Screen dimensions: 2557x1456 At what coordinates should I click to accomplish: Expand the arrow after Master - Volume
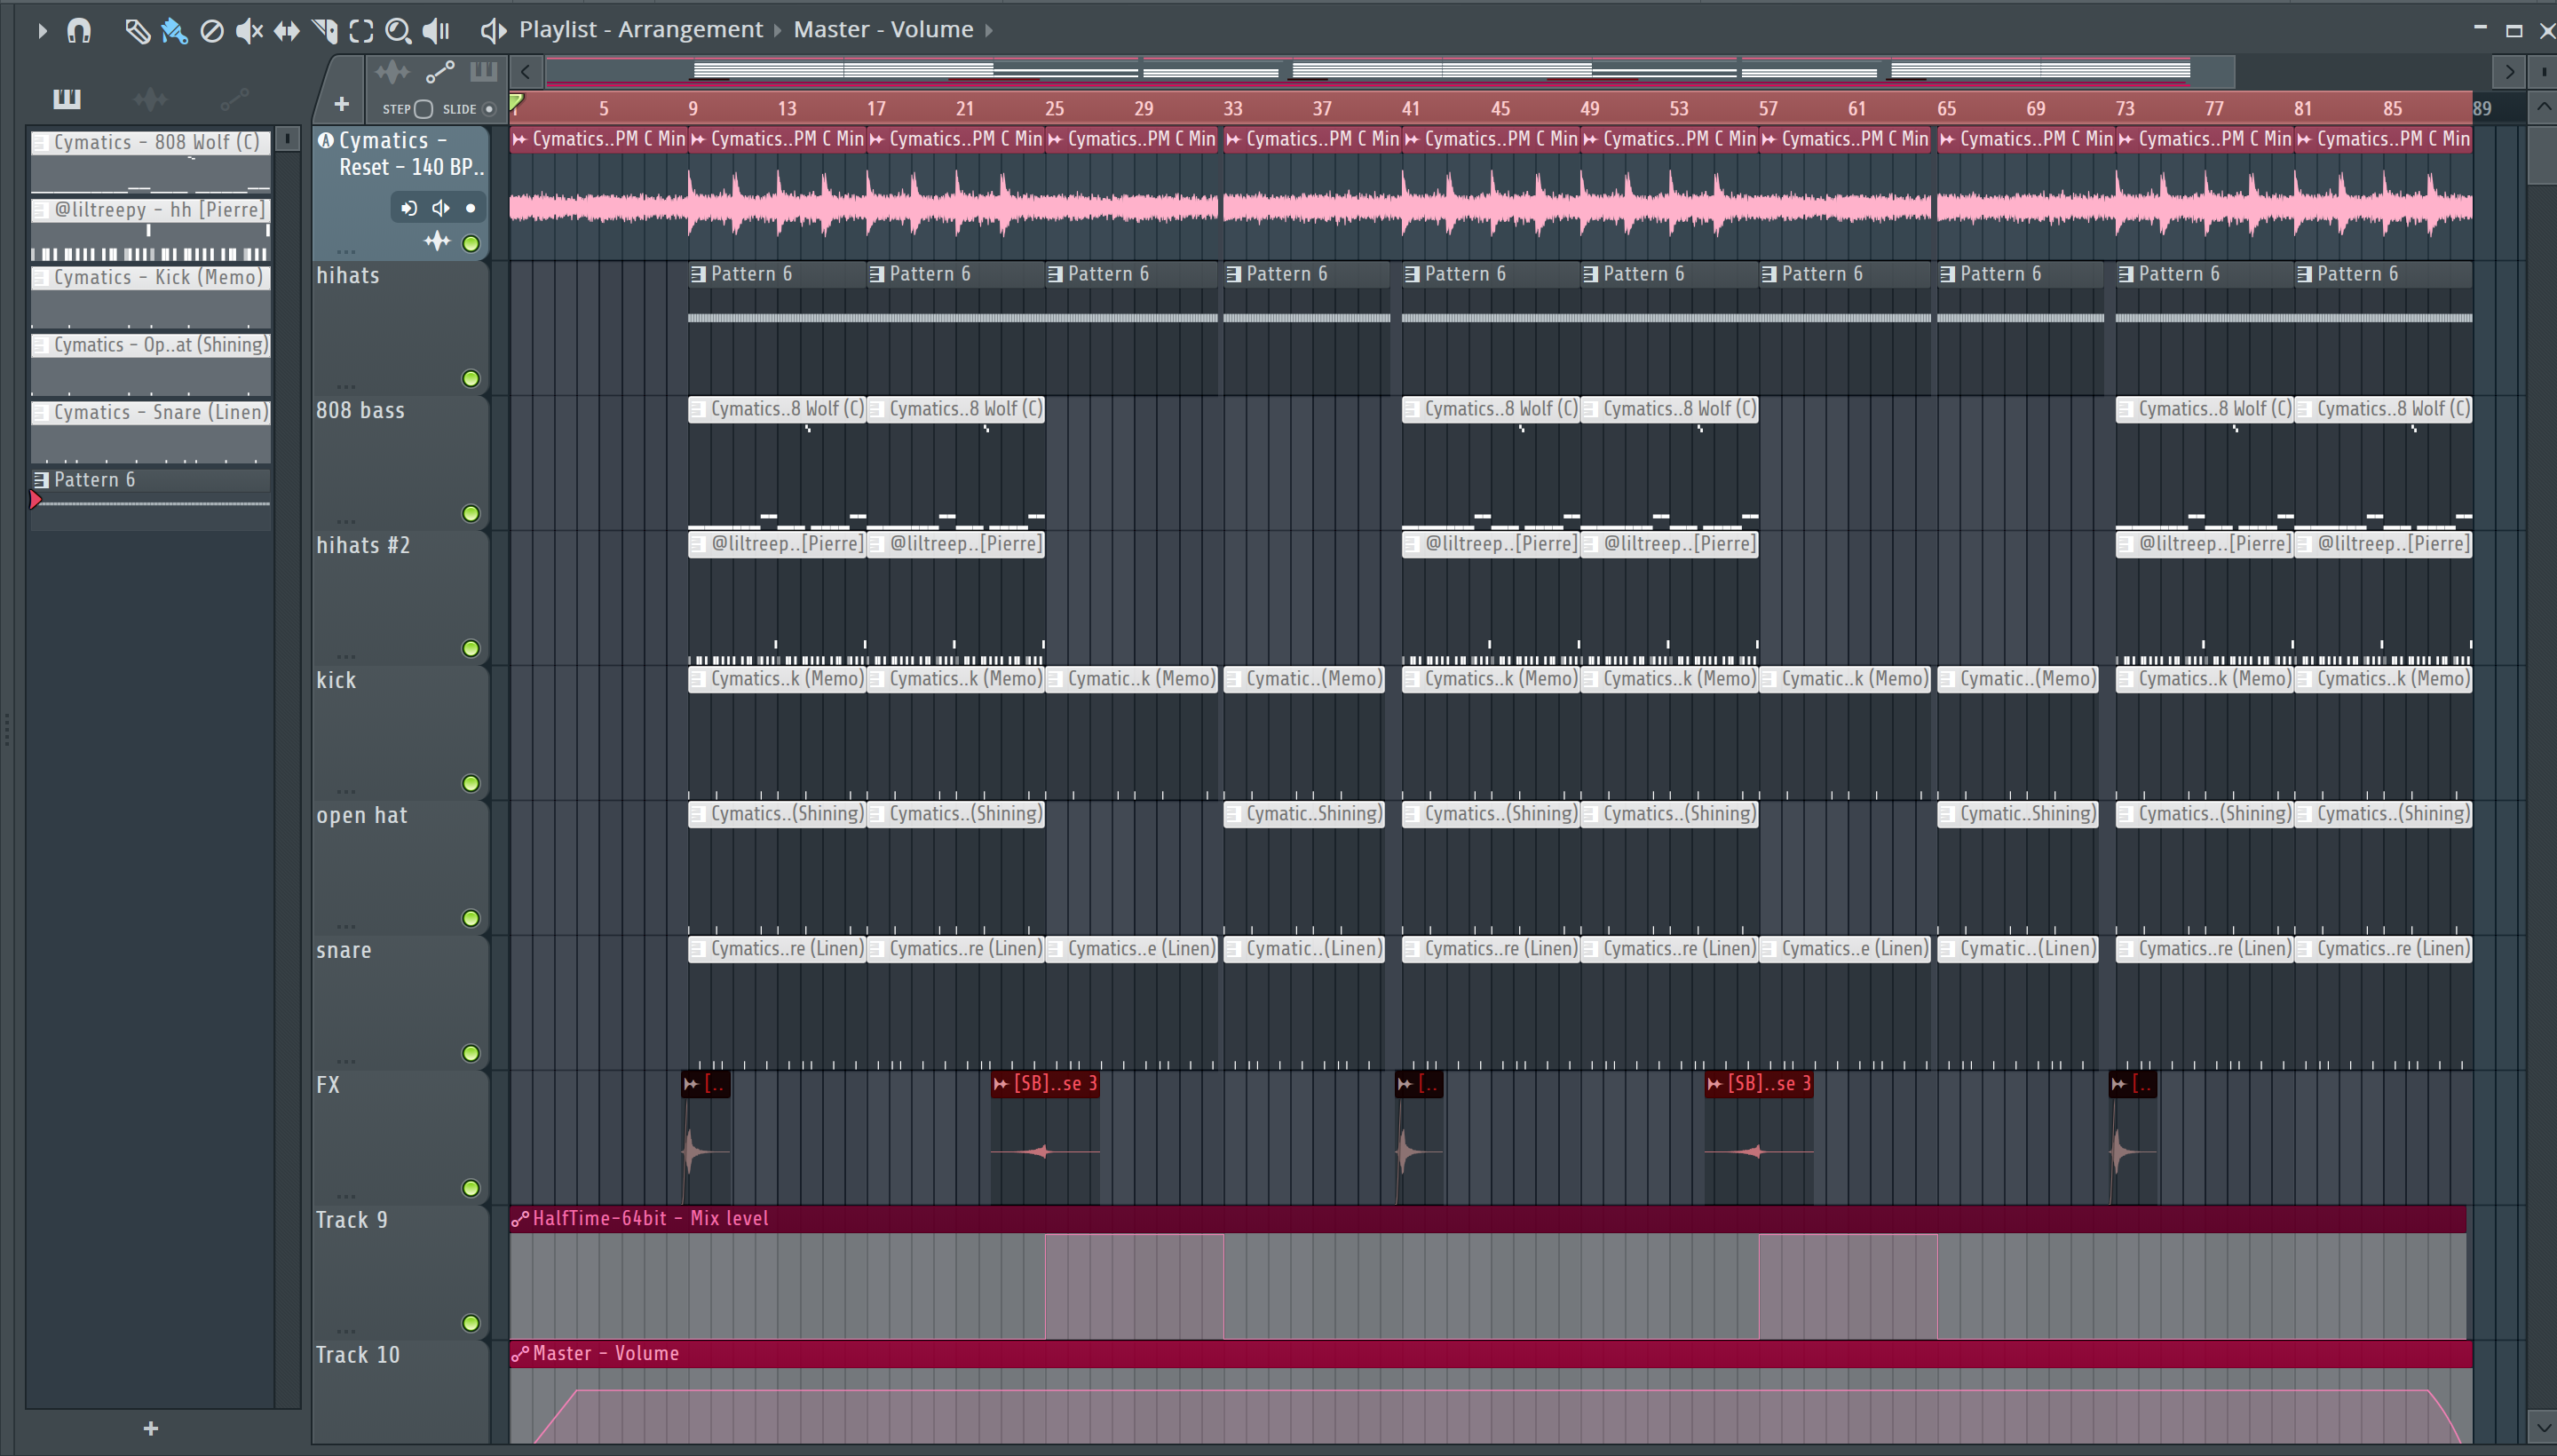[989, 30]
